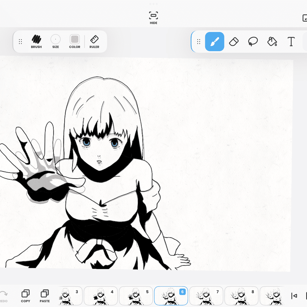Tap the three-dot multitasking indicator
307x307 pixels.
pos(153,4)
